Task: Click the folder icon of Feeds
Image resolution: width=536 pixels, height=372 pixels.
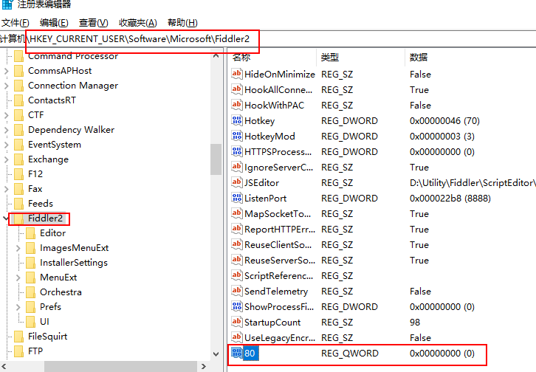Action: click(19, 204)
